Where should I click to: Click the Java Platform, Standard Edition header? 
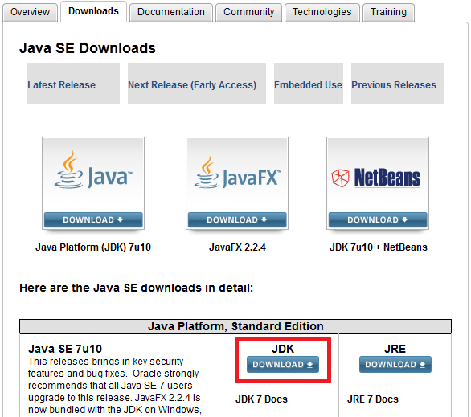pyautogui.click(x=235, y=326)
